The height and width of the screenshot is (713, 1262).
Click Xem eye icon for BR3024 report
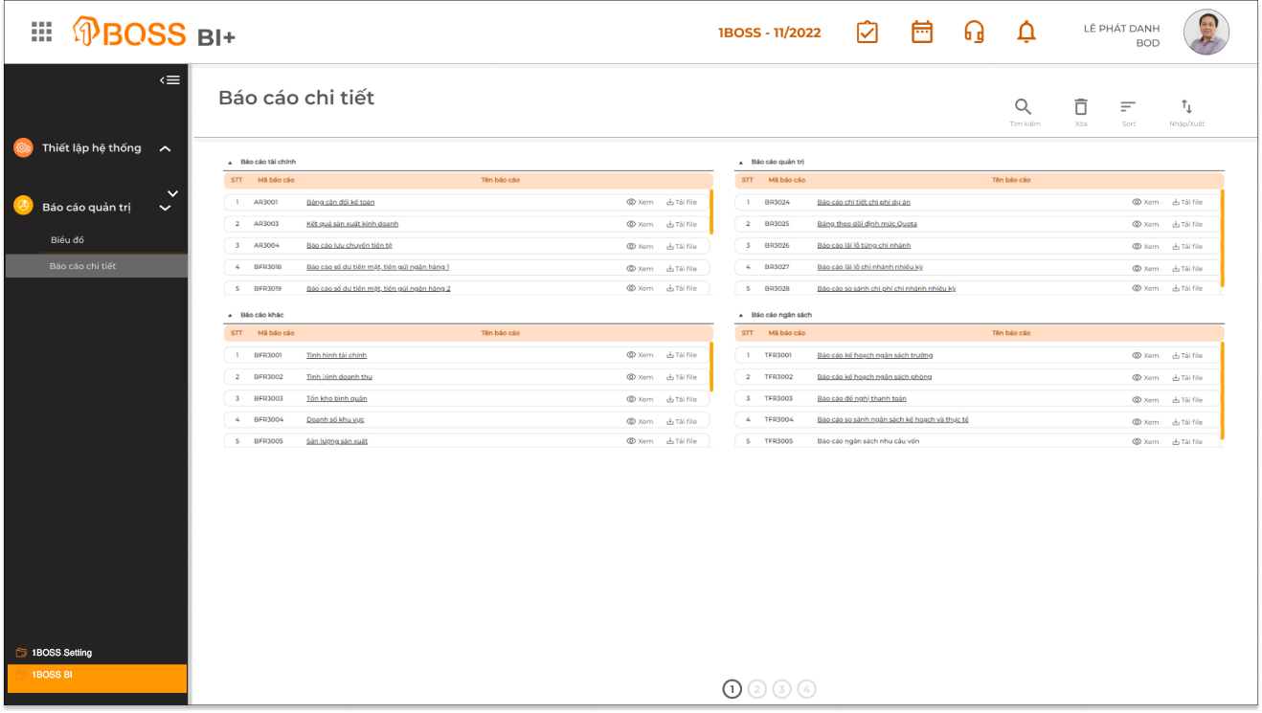point(1138,203)
